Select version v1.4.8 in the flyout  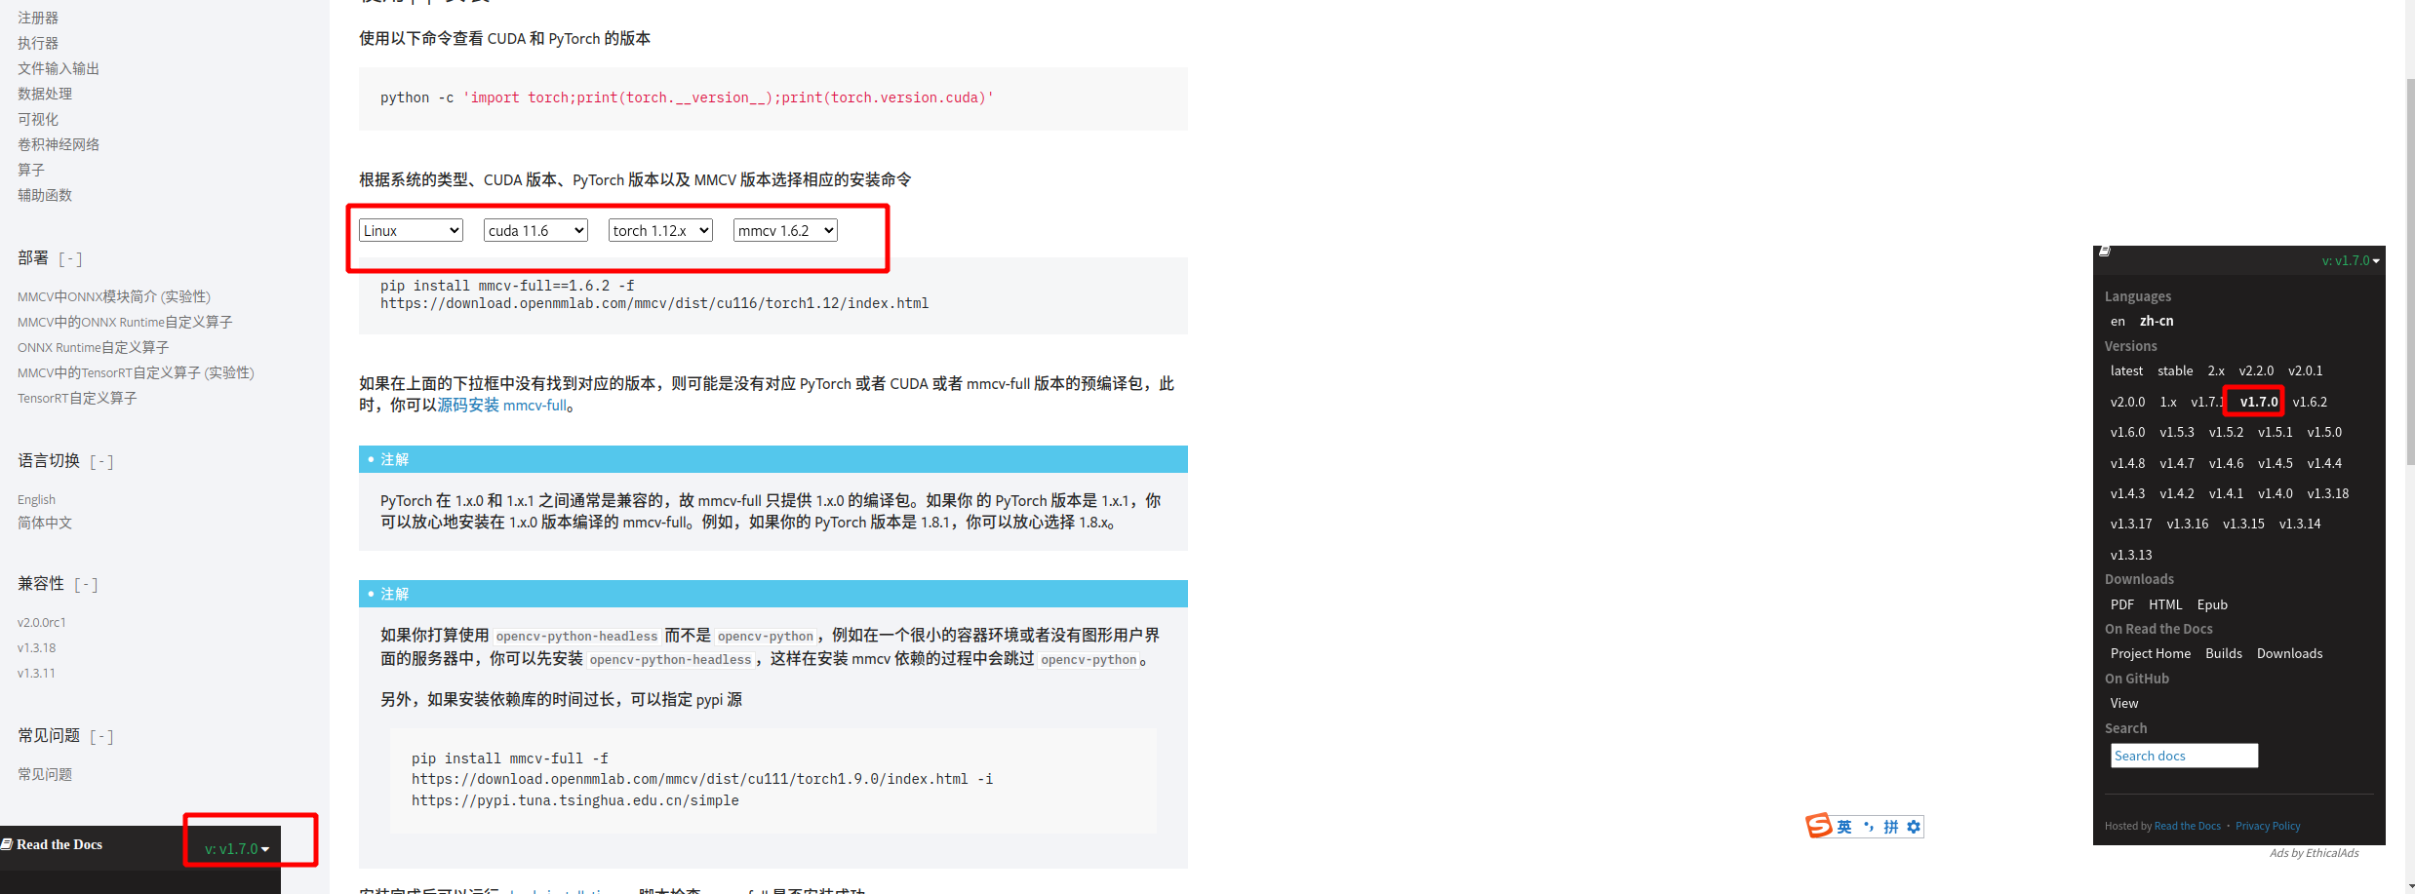click(x=2127, y=463)
